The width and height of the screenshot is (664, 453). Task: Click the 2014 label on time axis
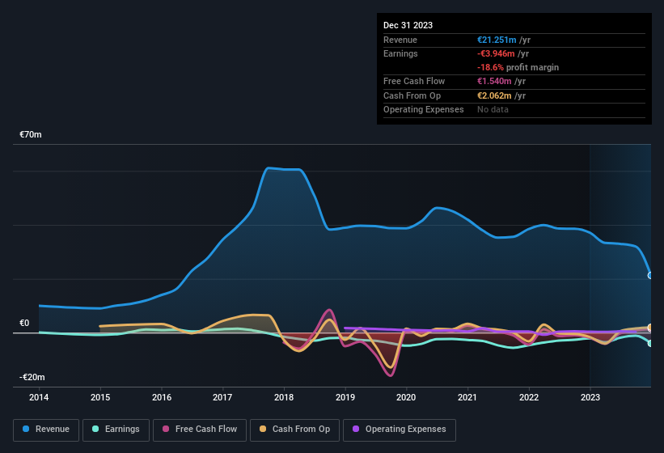(39, 397)
